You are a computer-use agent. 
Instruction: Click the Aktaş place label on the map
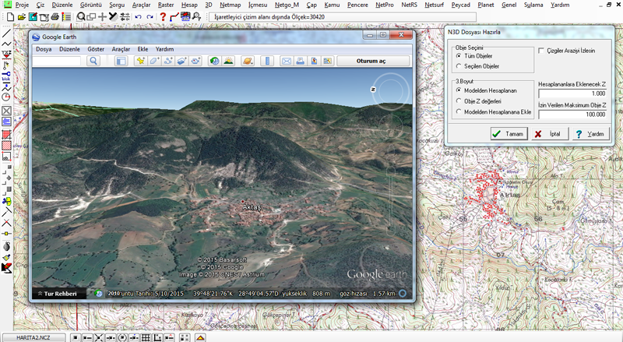coord(252,207)
